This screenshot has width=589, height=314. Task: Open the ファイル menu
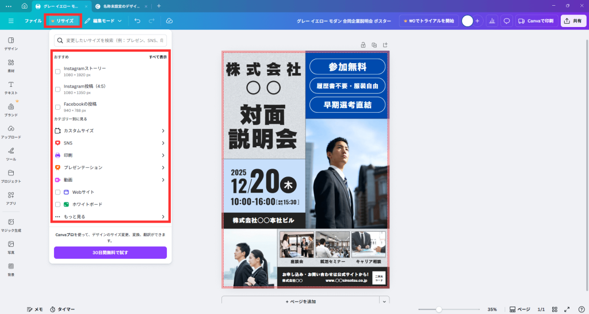pyautogui.click(x=33, y=21)
